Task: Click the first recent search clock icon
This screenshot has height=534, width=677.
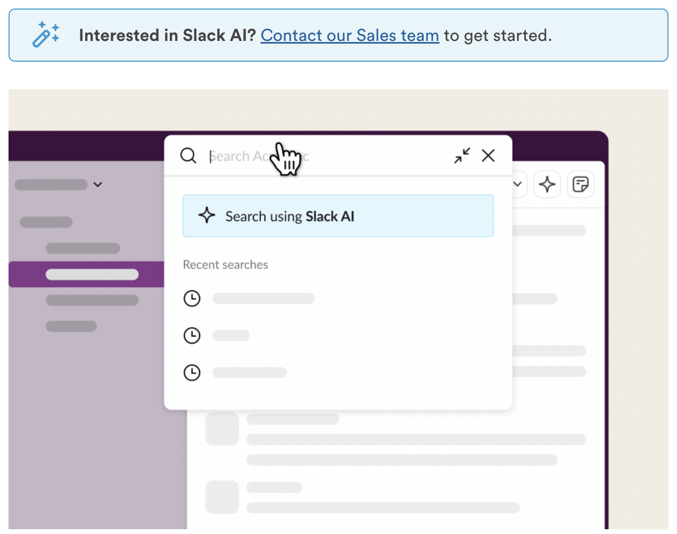Action: coord(192,298)
